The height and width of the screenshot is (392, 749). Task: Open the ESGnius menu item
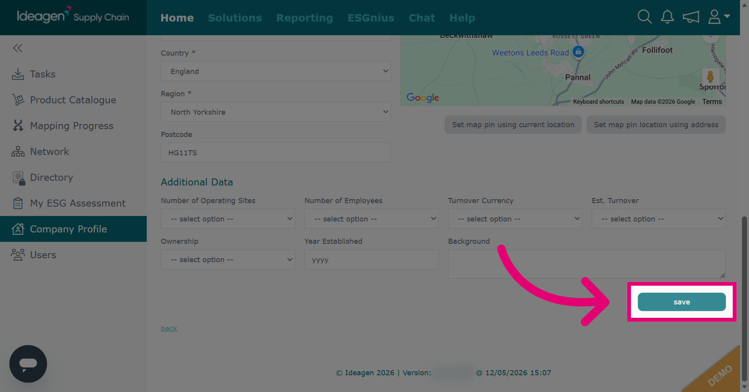(x=371, y=18)
